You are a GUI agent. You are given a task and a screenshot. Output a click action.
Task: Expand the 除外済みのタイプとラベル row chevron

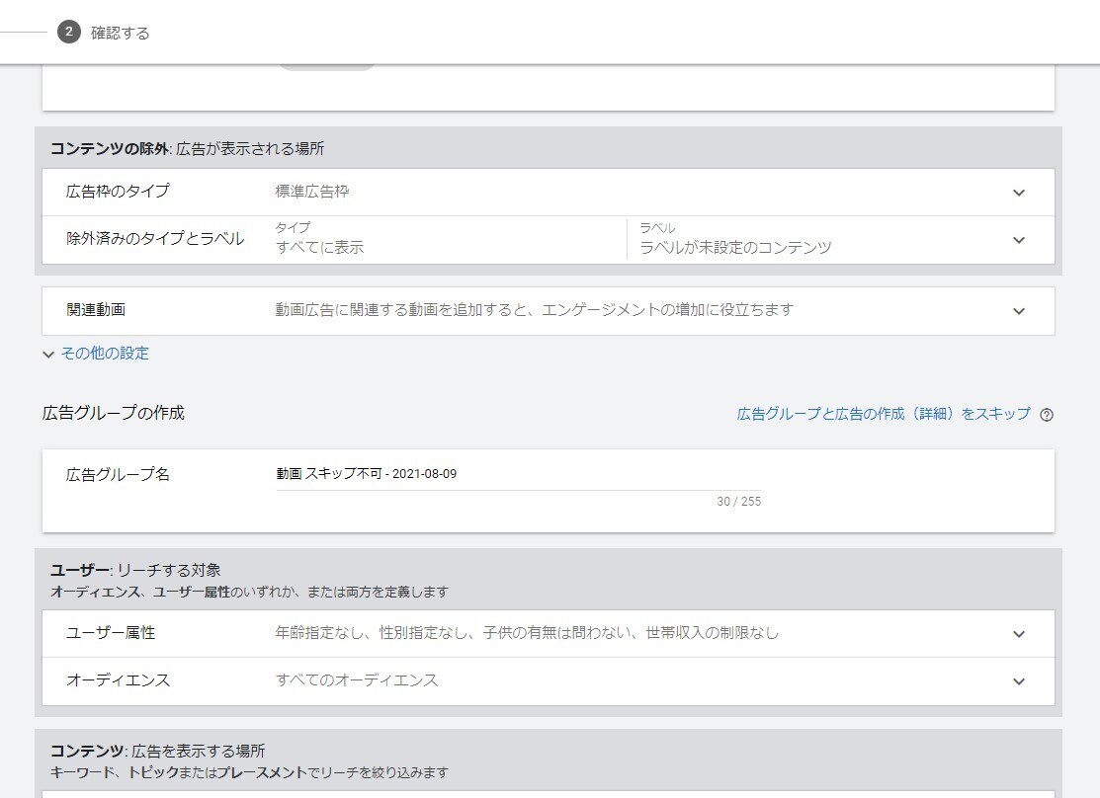[x=1019, y=240]
